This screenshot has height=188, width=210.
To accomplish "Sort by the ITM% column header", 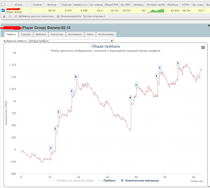I will [x=186, y=5].
